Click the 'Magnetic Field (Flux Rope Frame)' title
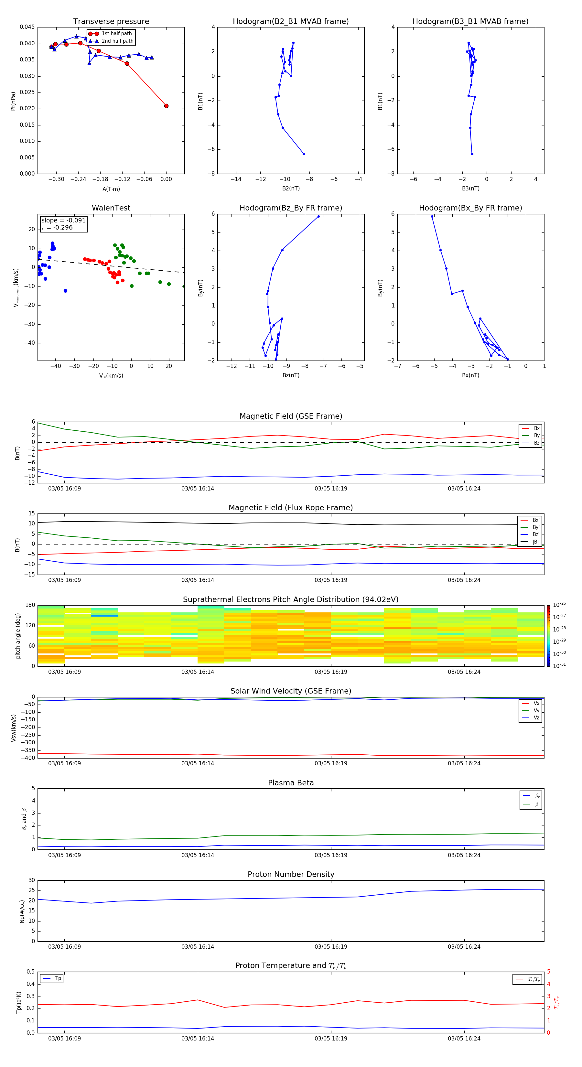 291,508
